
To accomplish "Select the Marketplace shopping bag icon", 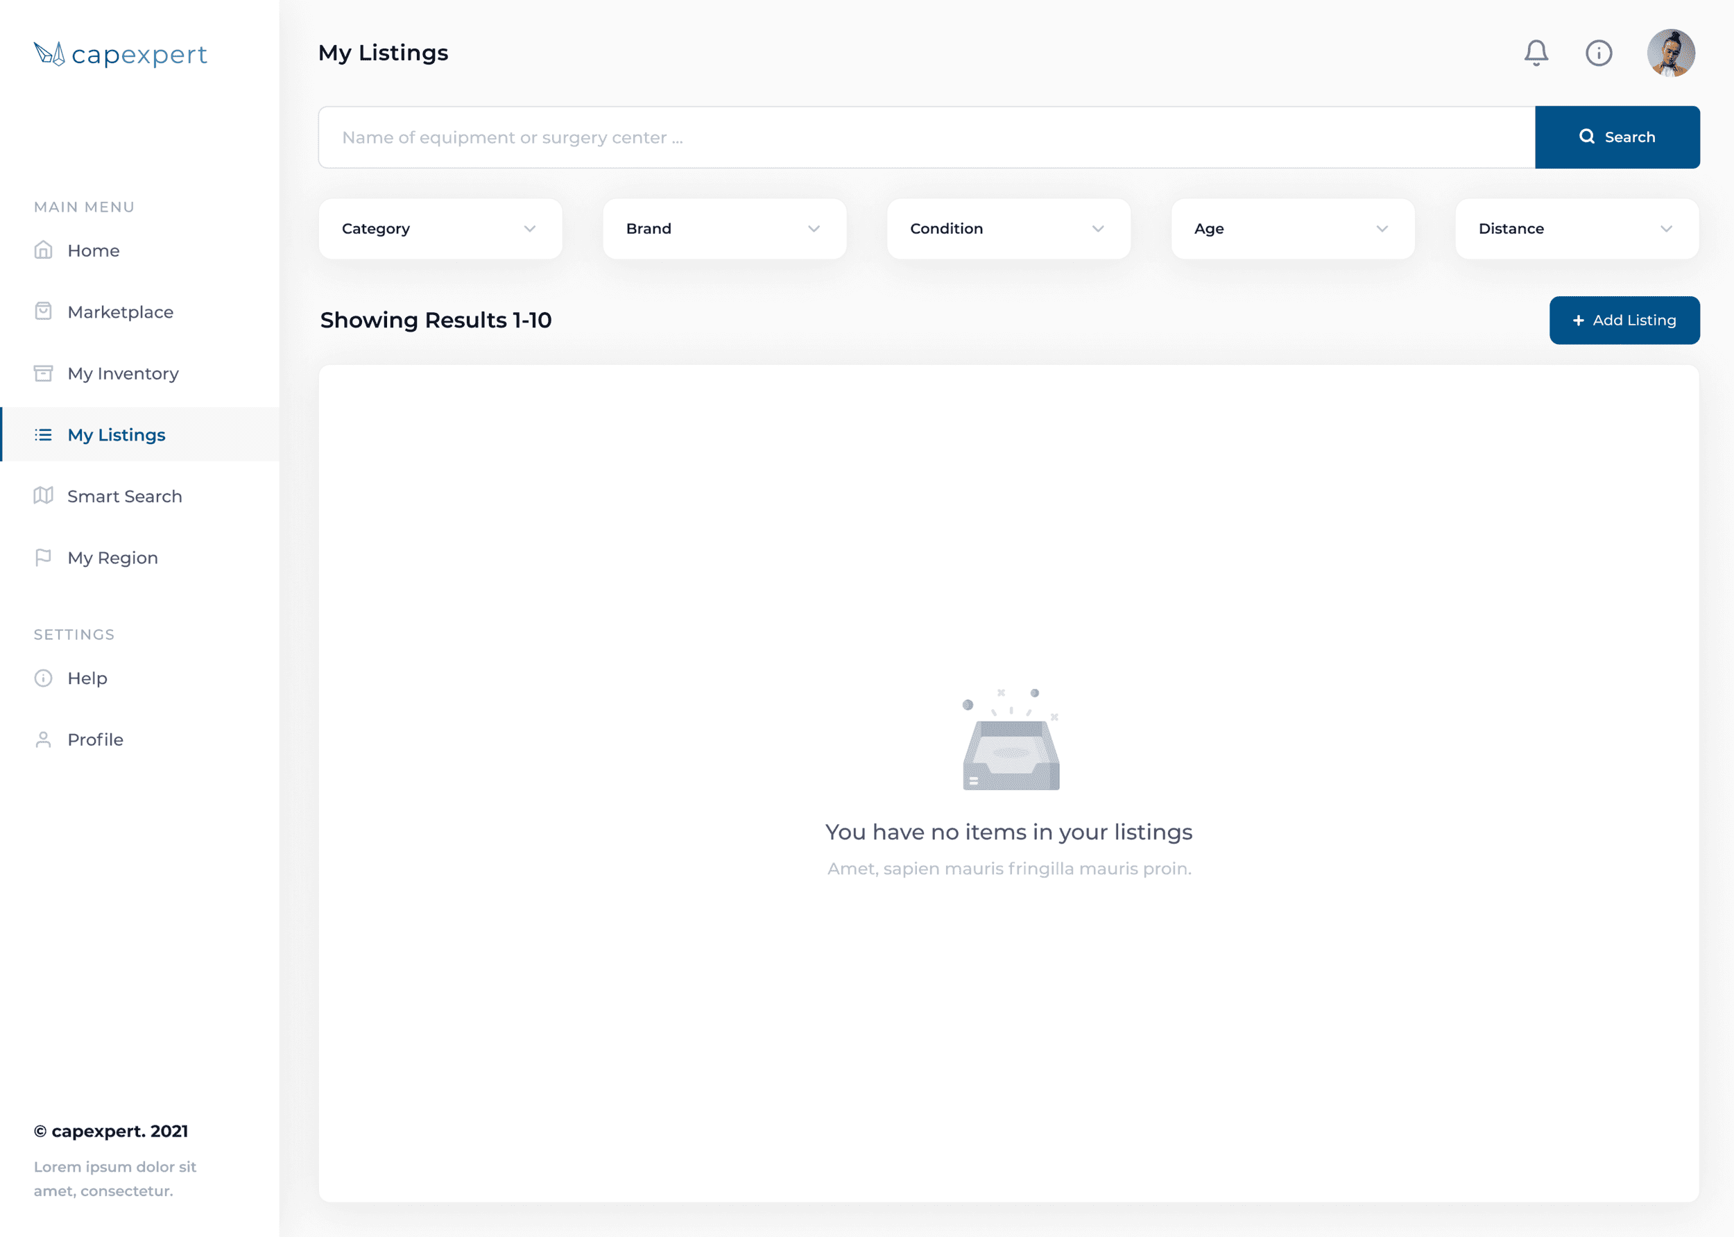I will pos(44,312).
